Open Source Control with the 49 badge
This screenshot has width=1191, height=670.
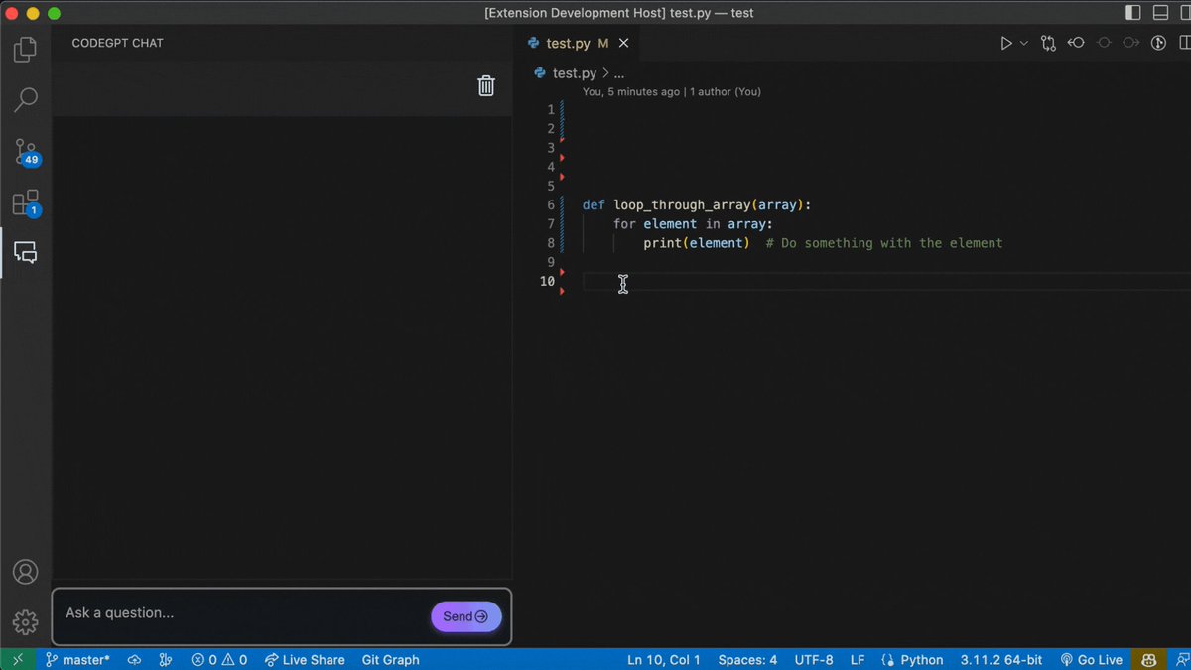pyautogui.click(x=26, y=152)
